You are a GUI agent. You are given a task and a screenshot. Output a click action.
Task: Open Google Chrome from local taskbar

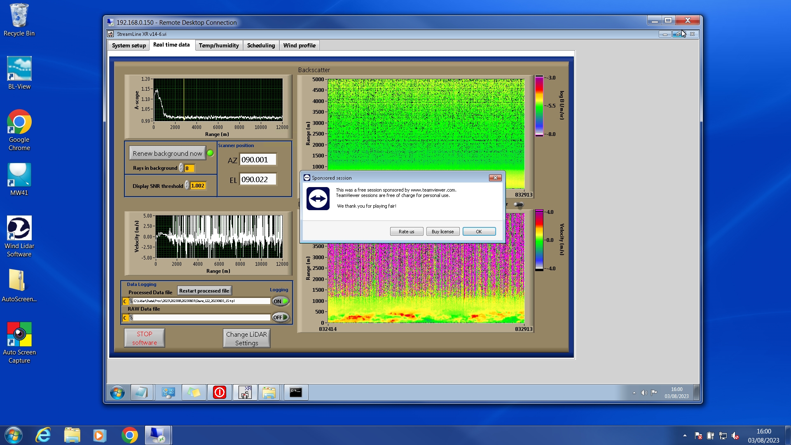coord(129,435)
